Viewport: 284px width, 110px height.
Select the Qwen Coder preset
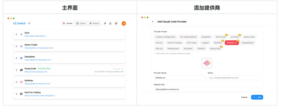tap(249, 37)
